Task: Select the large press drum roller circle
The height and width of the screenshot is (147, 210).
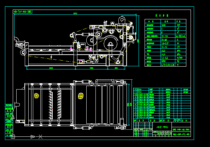Action: click(110, 43)
